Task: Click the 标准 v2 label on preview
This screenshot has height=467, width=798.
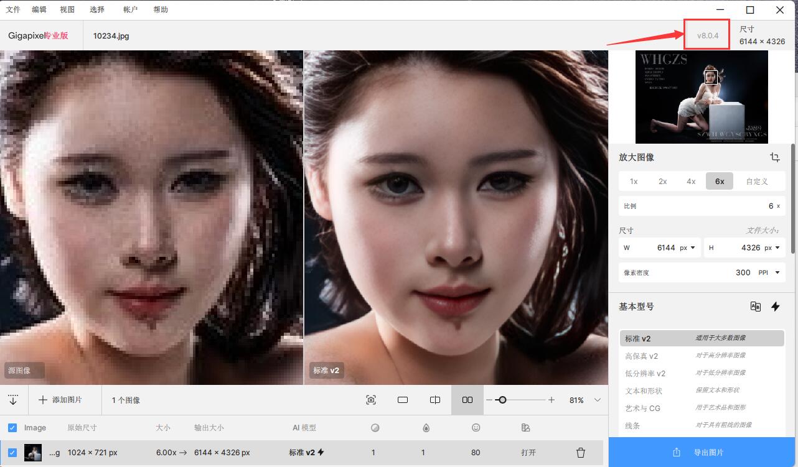Action: click(326, 371)
